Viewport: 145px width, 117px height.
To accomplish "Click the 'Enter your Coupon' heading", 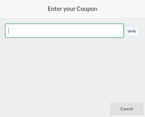I will coord(72,9).
